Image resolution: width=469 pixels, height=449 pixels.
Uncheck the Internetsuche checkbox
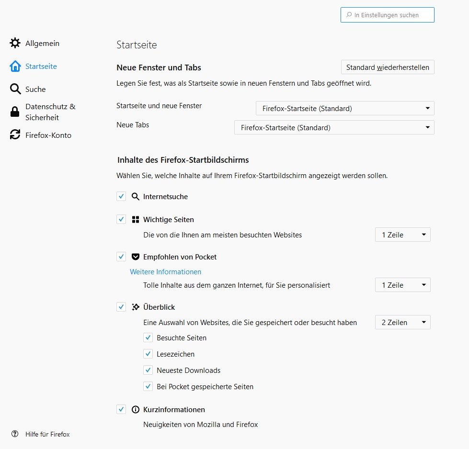[x=121, y=196]
